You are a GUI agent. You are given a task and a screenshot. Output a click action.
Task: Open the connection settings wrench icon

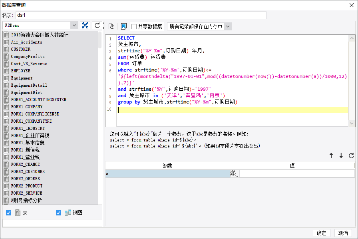coord(85,25)
